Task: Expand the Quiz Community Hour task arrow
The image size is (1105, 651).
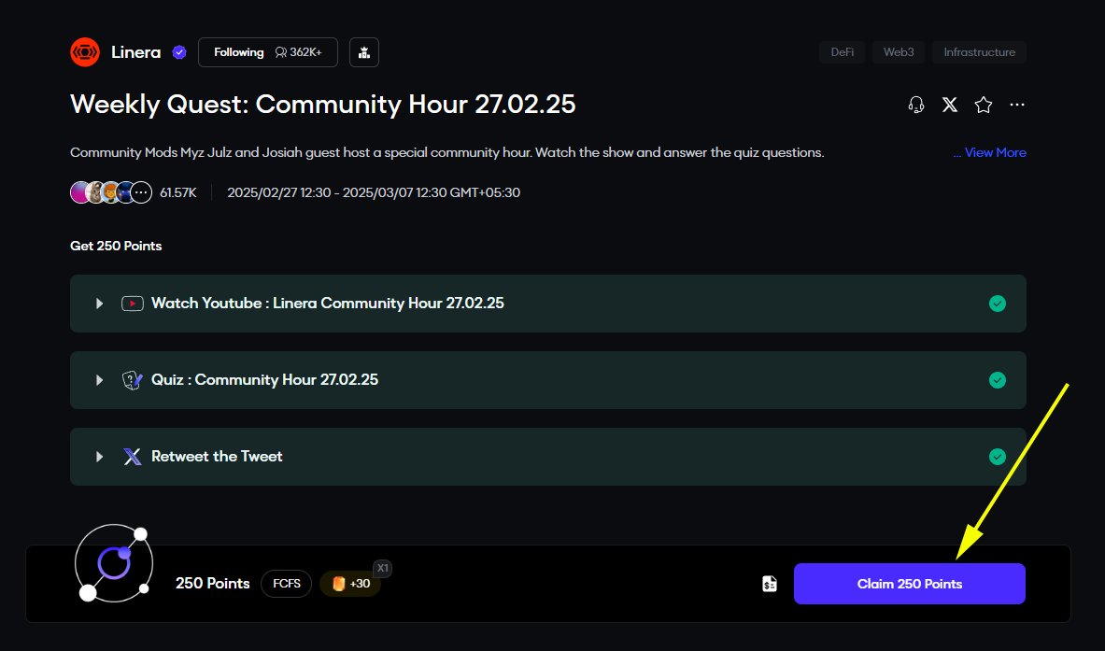Action: click(99, 380)
